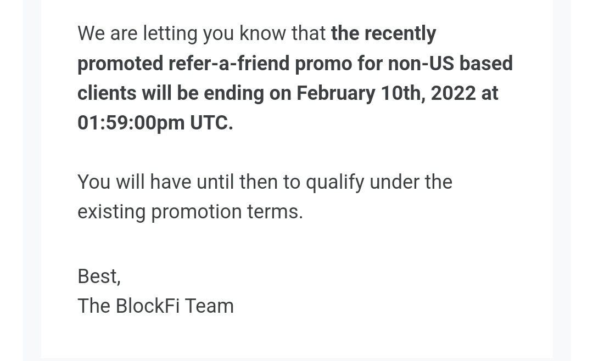
Task: Click the "01:59:00pm" time text
Action: (131, 123)
